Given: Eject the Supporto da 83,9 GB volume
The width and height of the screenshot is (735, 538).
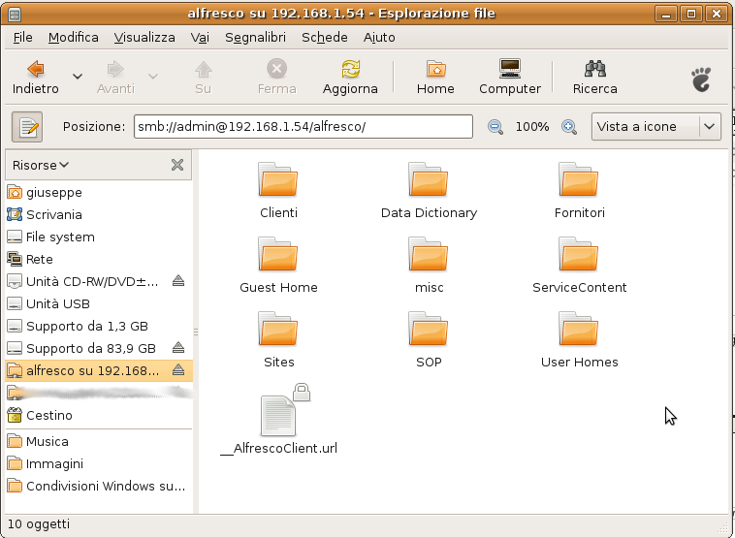Looking at the screenshot, I should 178,347.
